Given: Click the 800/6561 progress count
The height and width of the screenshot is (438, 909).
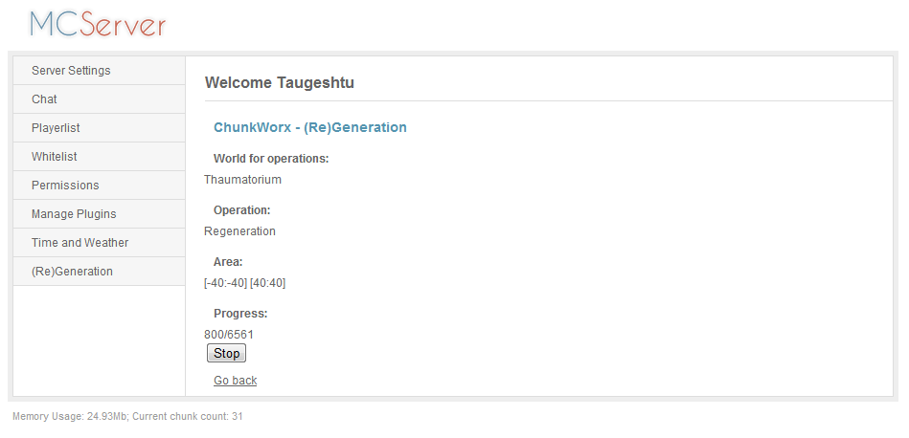Looking at the screenshot, I should coord(229,335).
